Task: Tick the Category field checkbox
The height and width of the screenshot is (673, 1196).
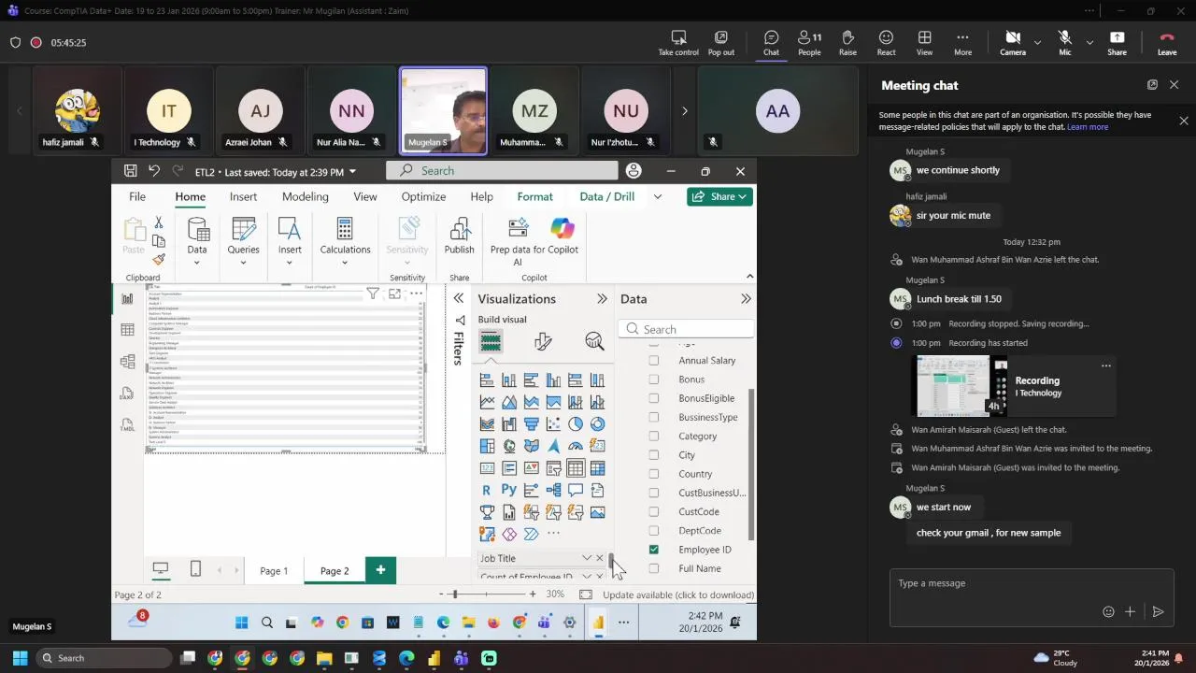Action: point(654,437)
